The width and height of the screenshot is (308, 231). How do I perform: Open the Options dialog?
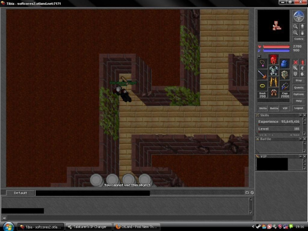[299, 94]
